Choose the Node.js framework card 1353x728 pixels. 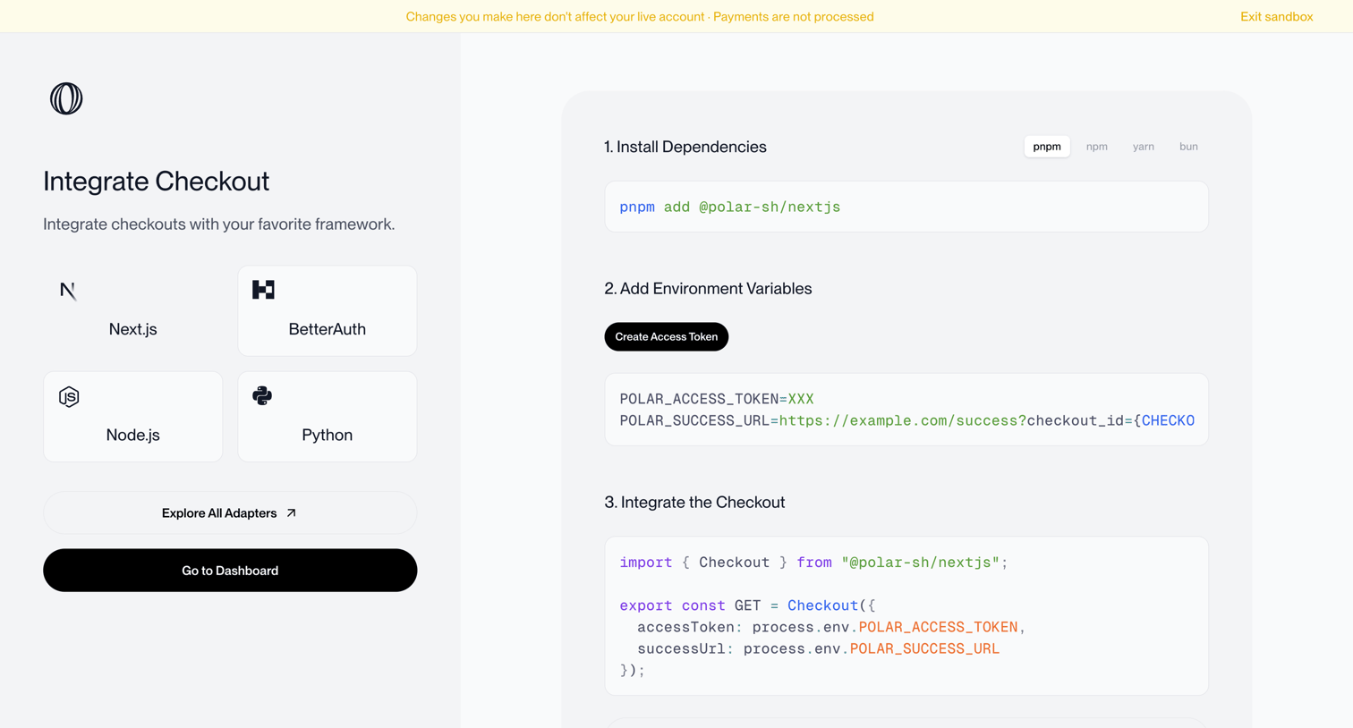133,417
